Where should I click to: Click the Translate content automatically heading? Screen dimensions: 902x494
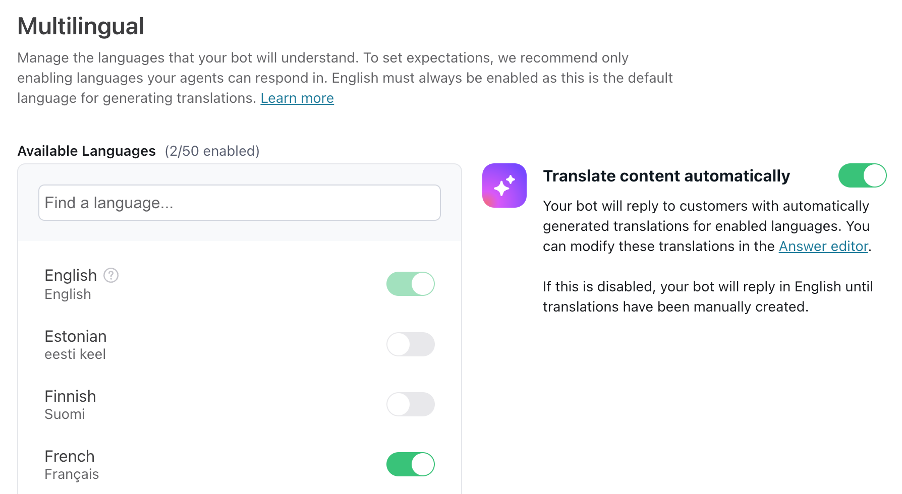666,175
